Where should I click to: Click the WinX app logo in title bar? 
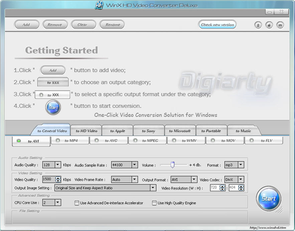tap(99, 5)
